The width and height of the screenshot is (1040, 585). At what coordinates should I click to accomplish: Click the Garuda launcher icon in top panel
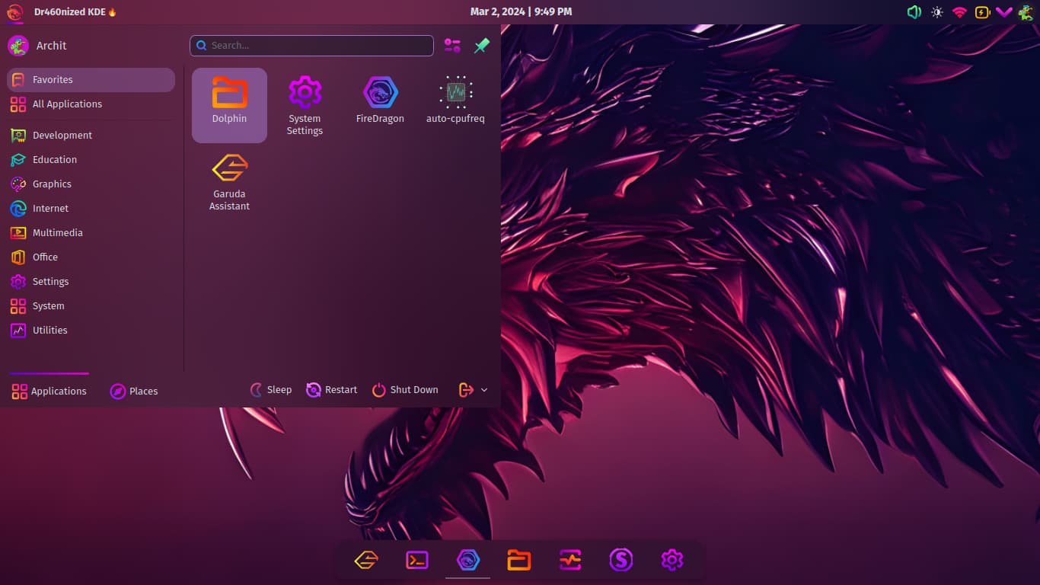pyautogui.click(x=14, y=12)
